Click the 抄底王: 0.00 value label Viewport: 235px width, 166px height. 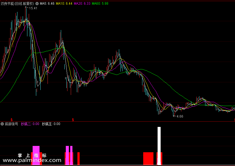pos(51,124)
